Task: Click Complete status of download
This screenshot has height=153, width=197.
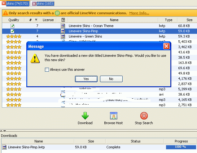Action: (113, 147)
